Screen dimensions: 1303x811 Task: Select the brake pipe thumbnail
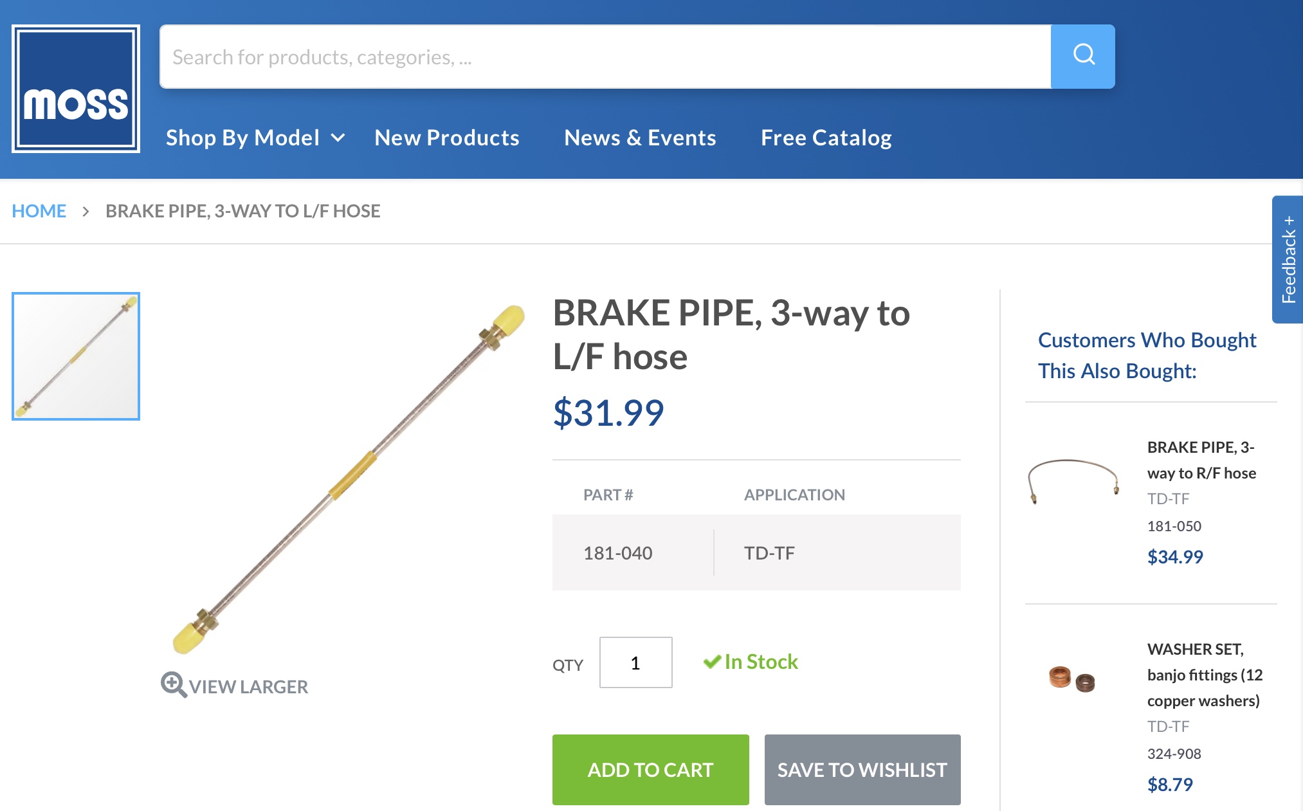(76, 356)
